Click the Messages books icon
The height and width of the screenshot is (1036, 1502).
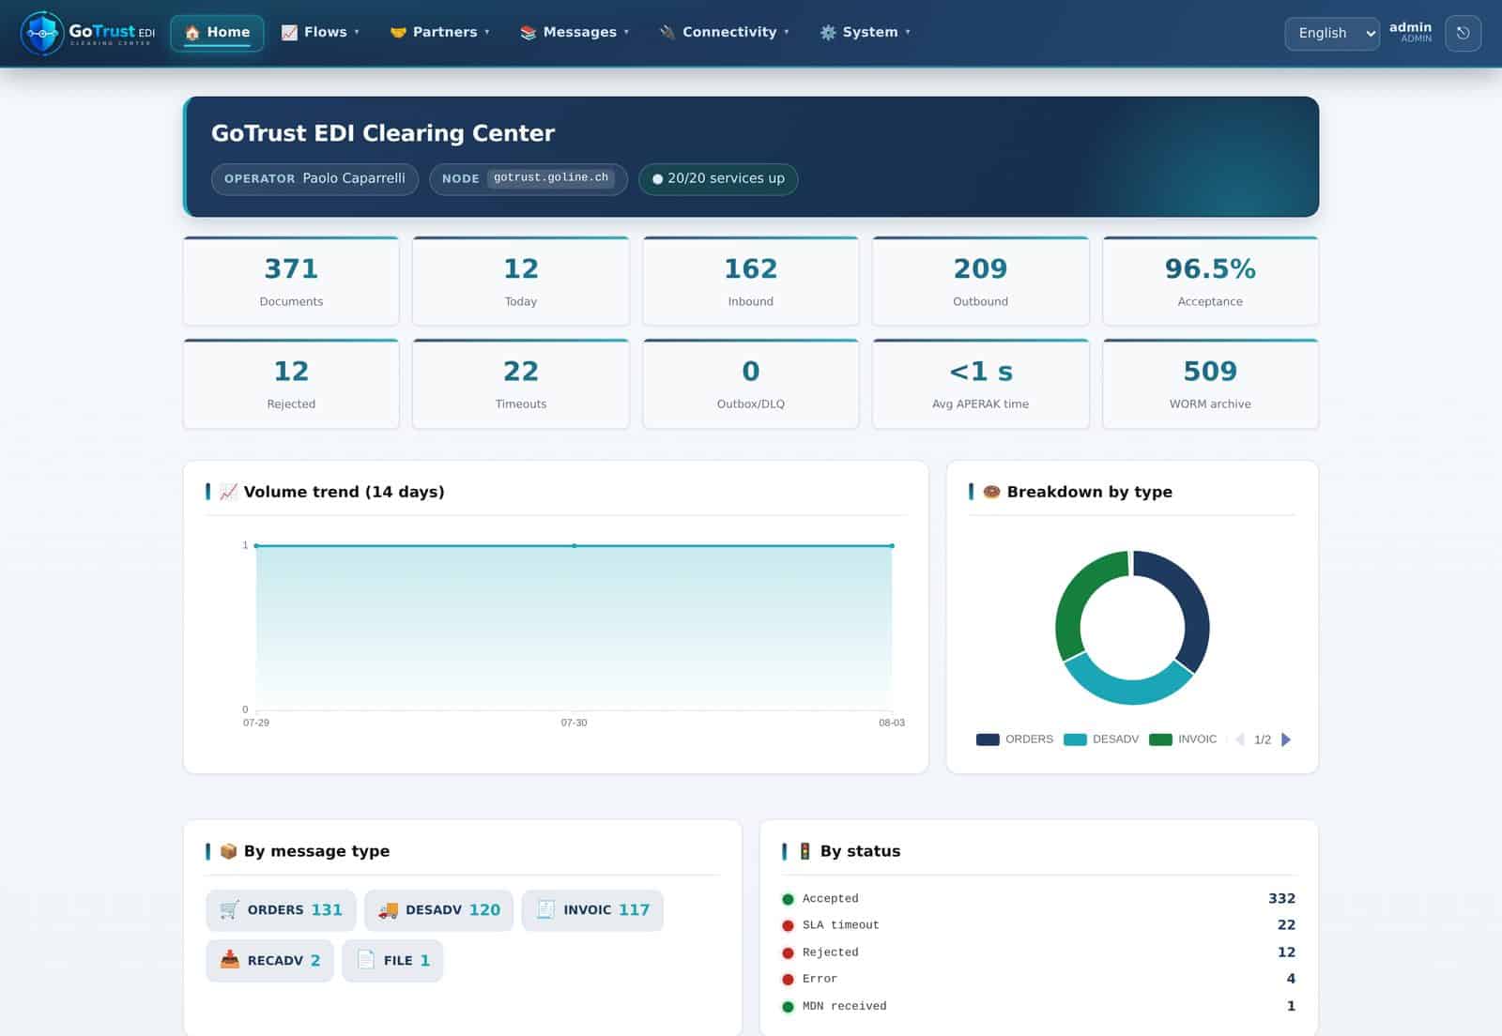pyautogui.click(x=529, y=33)
